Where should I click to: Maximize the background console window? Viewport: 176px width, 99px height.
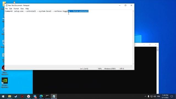tap(150, 45)
